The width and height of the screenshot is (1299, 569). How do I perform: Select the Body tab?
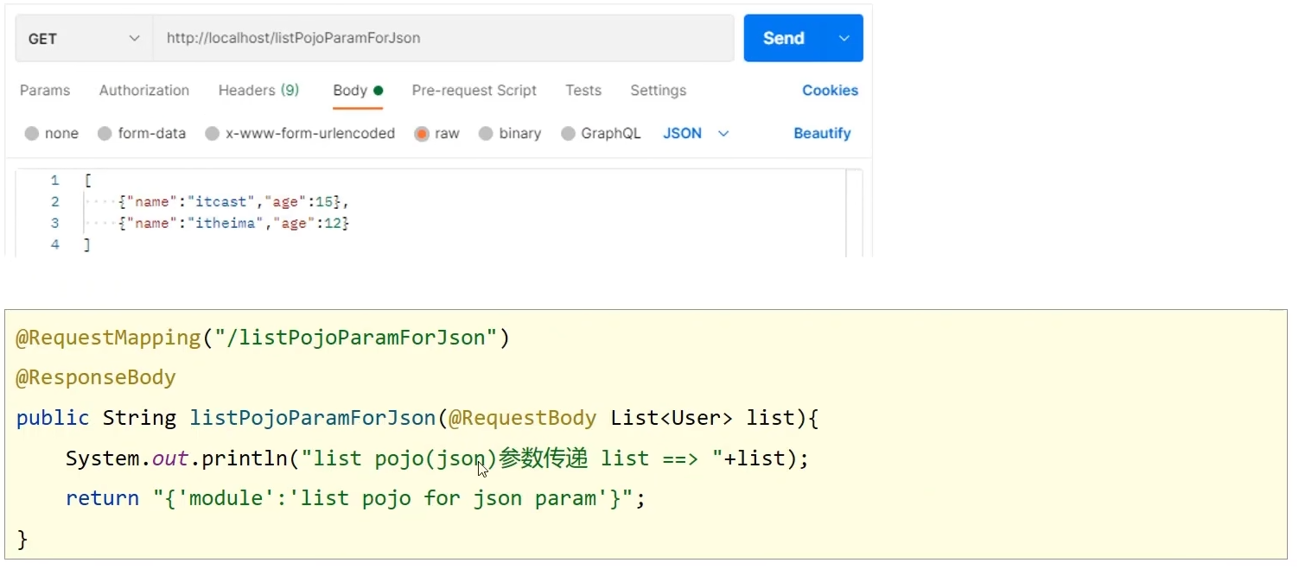(358, 91)
